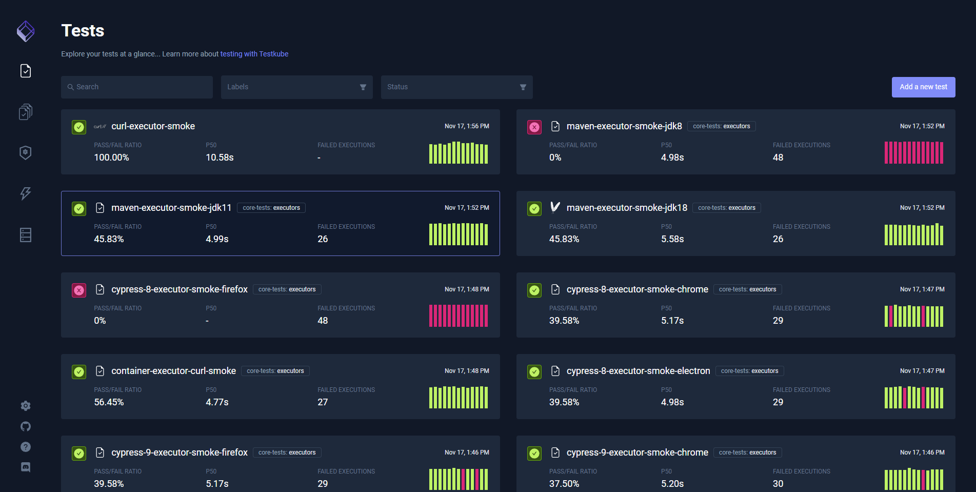The image size is (976, 492).
Task: Click failed executions value 30
Action: coord(778,484)
